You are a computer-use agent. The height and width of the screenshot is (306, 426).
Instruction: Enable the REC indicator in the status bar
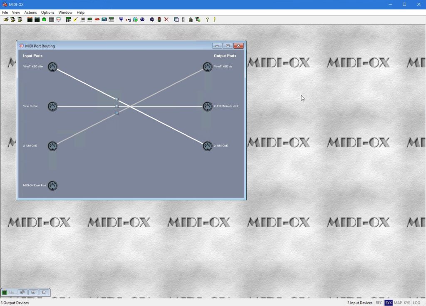point(379,303)
